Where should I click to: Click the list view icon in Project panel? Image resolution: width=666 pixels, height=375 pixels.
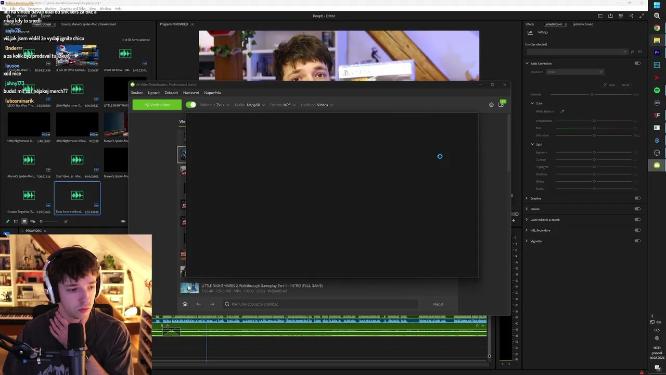coord(16,221)
